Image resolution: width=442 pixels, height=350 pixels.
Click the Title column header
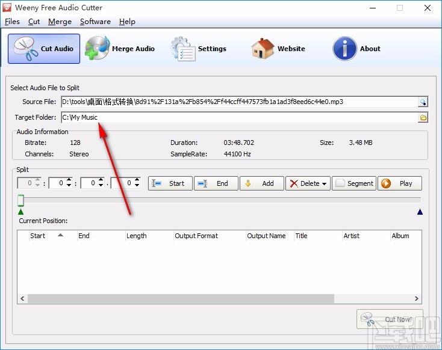click(x=318, y=236)
